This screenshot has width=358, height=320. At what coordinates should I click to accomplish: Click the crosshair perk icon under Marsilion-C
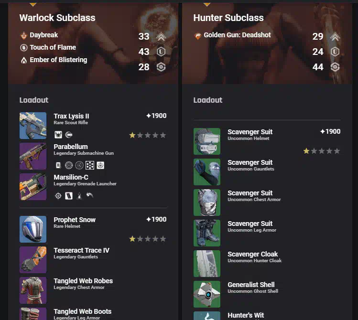pos(58,196)
